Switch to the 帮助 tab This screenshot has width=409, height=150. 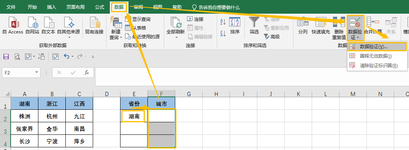(177, 7)
